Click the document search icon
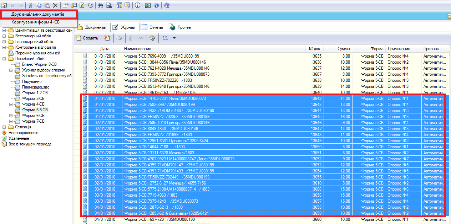Screen dimensions: 451x224 (x=109, y=5)
